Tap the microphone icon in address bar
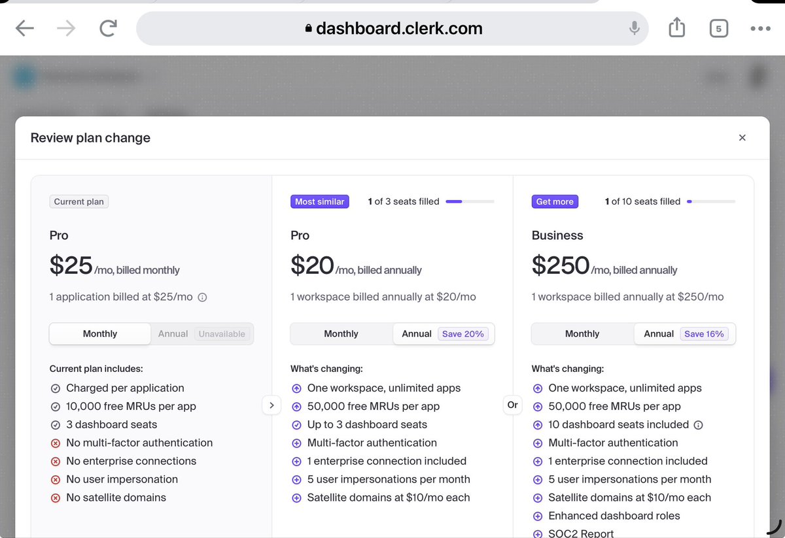 [634, 28]
